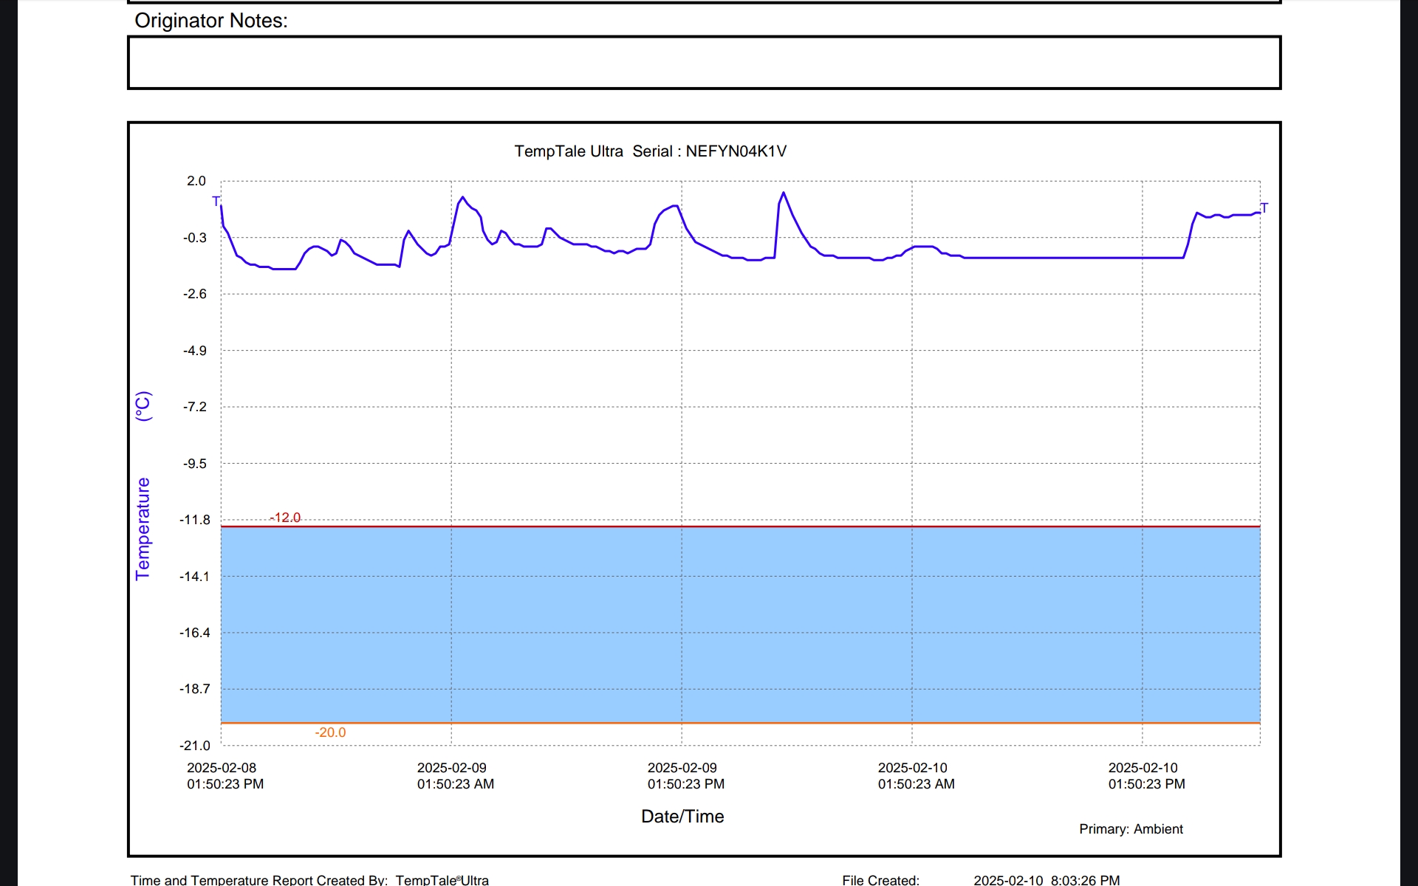Click the Originator Notes empty box
The image size is (1418, 886).
click(x=704, y=63)
